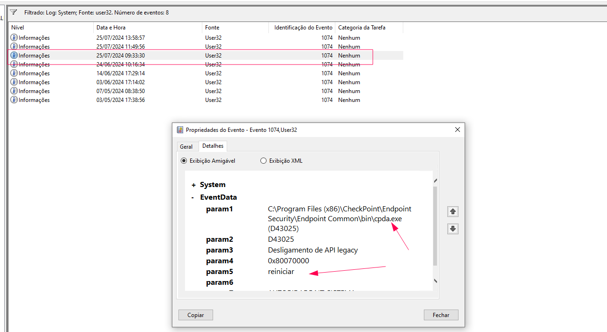
Task: Select the Exibição Amigável radio button
Action: point(184,160)
